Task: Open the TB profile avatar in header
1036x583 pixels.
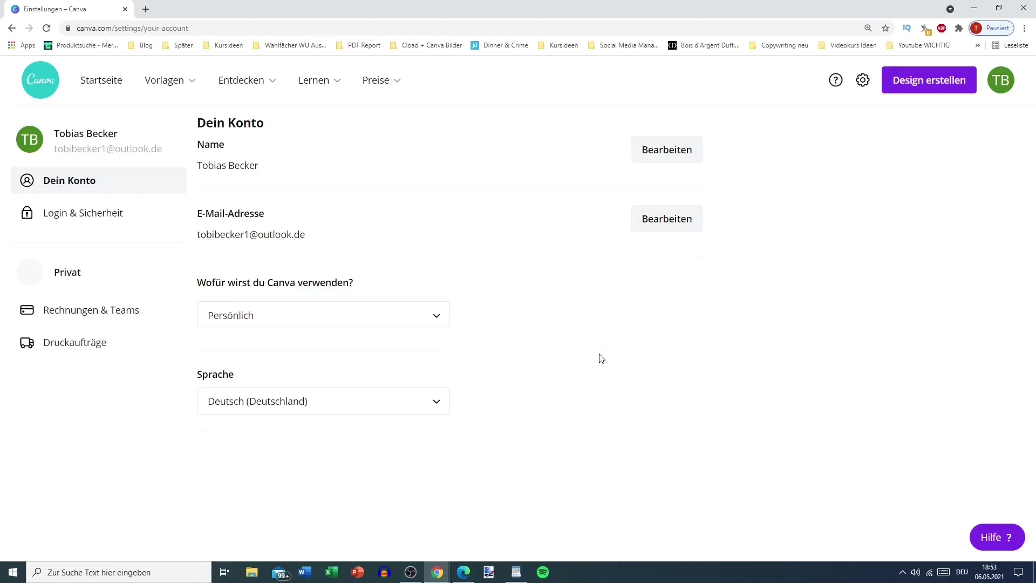Action: click(x=1001, y=80)
